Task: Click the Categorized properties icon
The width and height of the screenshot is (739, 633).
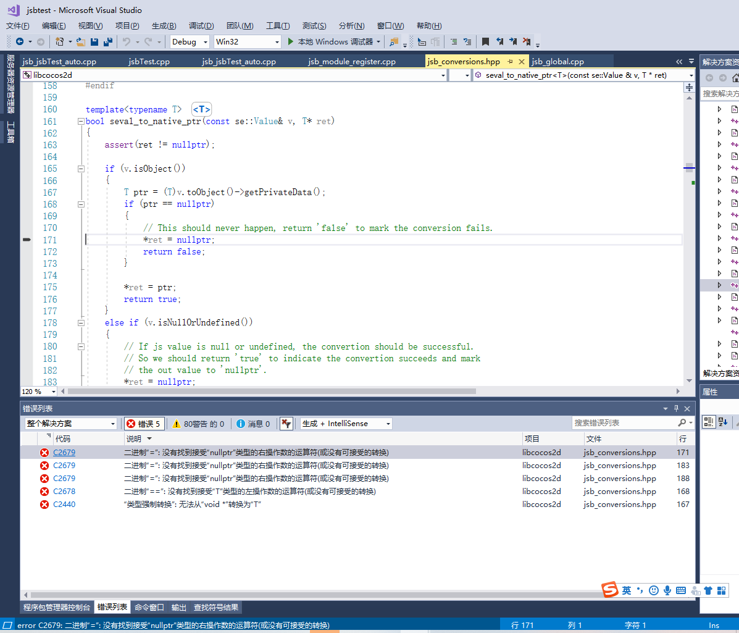Action: (708, 422)
